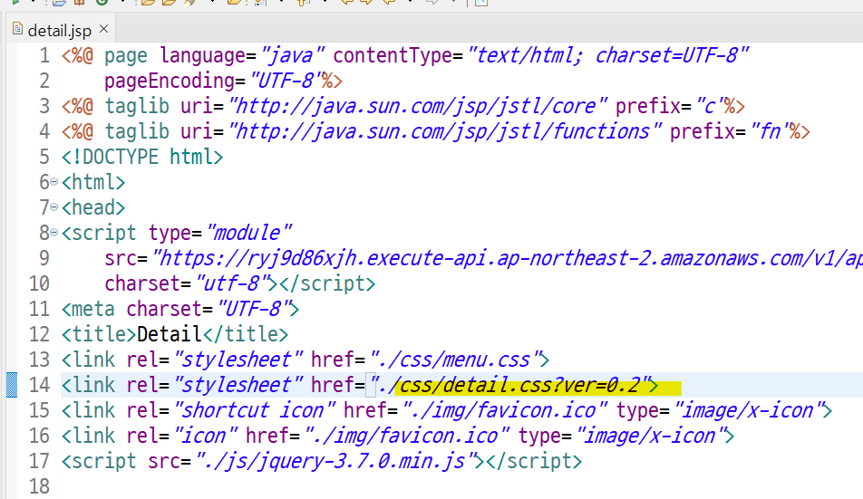Viewport: 863px width, 499px height.
Task: Click the word Detail in the title
Action: 169,333
